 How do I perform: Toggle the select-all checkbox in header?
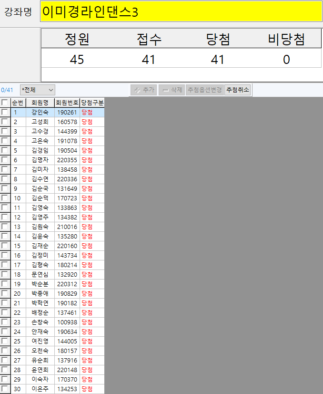[4, 103]
